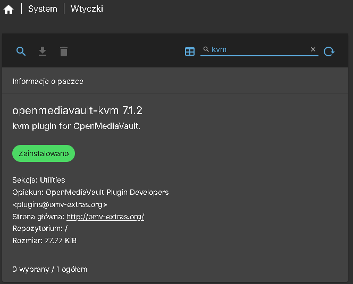Focus the search field containing kvm
This screenshot has width=353, height=284.
click(x=259, y=49)
